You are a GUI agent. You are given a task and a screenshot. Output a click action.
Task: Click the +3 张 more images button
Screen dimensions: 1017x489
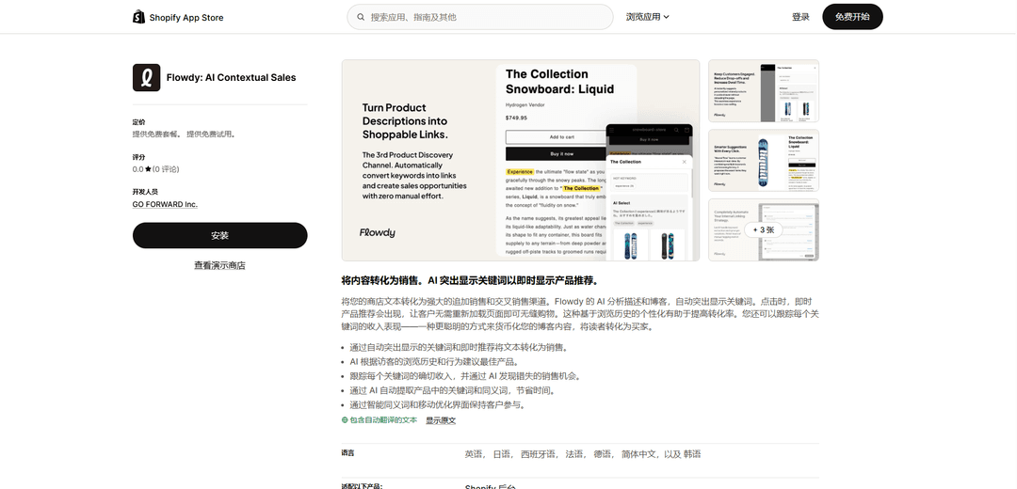[763, 229]
